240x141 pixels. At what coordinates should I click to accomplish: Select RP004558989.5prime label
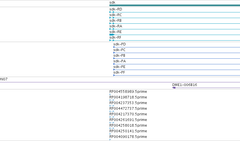tap(128, 92)
